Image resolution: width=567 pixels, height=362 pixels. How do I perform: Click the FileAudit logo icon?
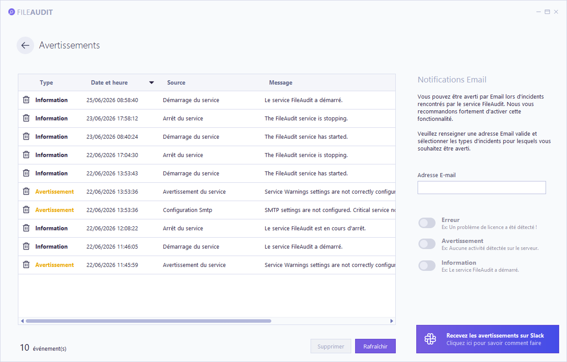11,12
